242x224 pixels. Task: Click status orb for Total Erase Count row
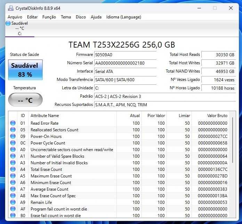coord(13,169)
